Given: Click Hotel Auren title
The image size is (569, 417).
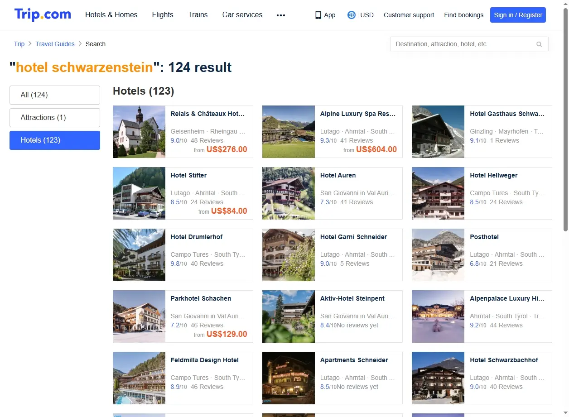Looking at the screenshot, I should coord(338,175).
